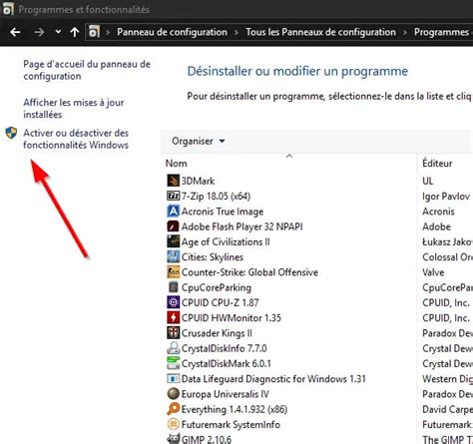Select CrystalDiskInfo 7.7.0 entry

coord(224,348)
